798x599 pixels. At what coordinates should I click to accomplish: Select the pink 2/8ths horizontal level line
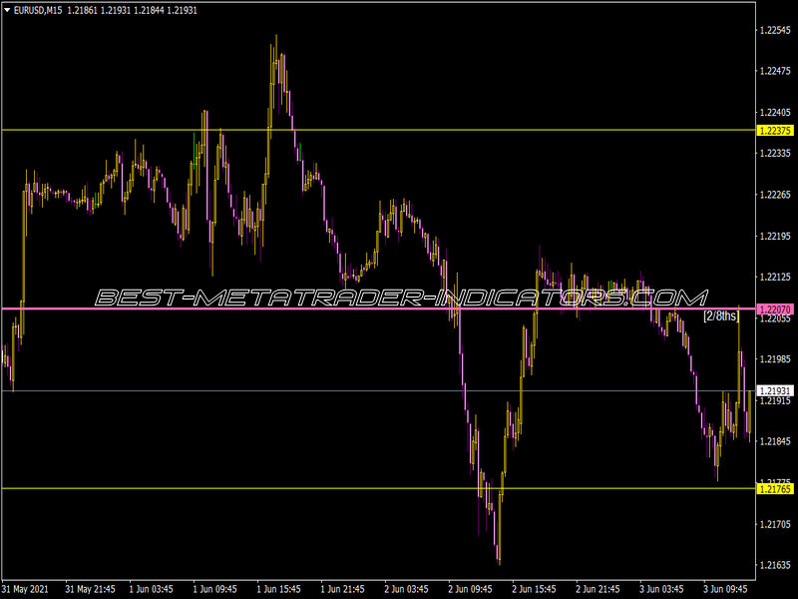tap(378, 308)
